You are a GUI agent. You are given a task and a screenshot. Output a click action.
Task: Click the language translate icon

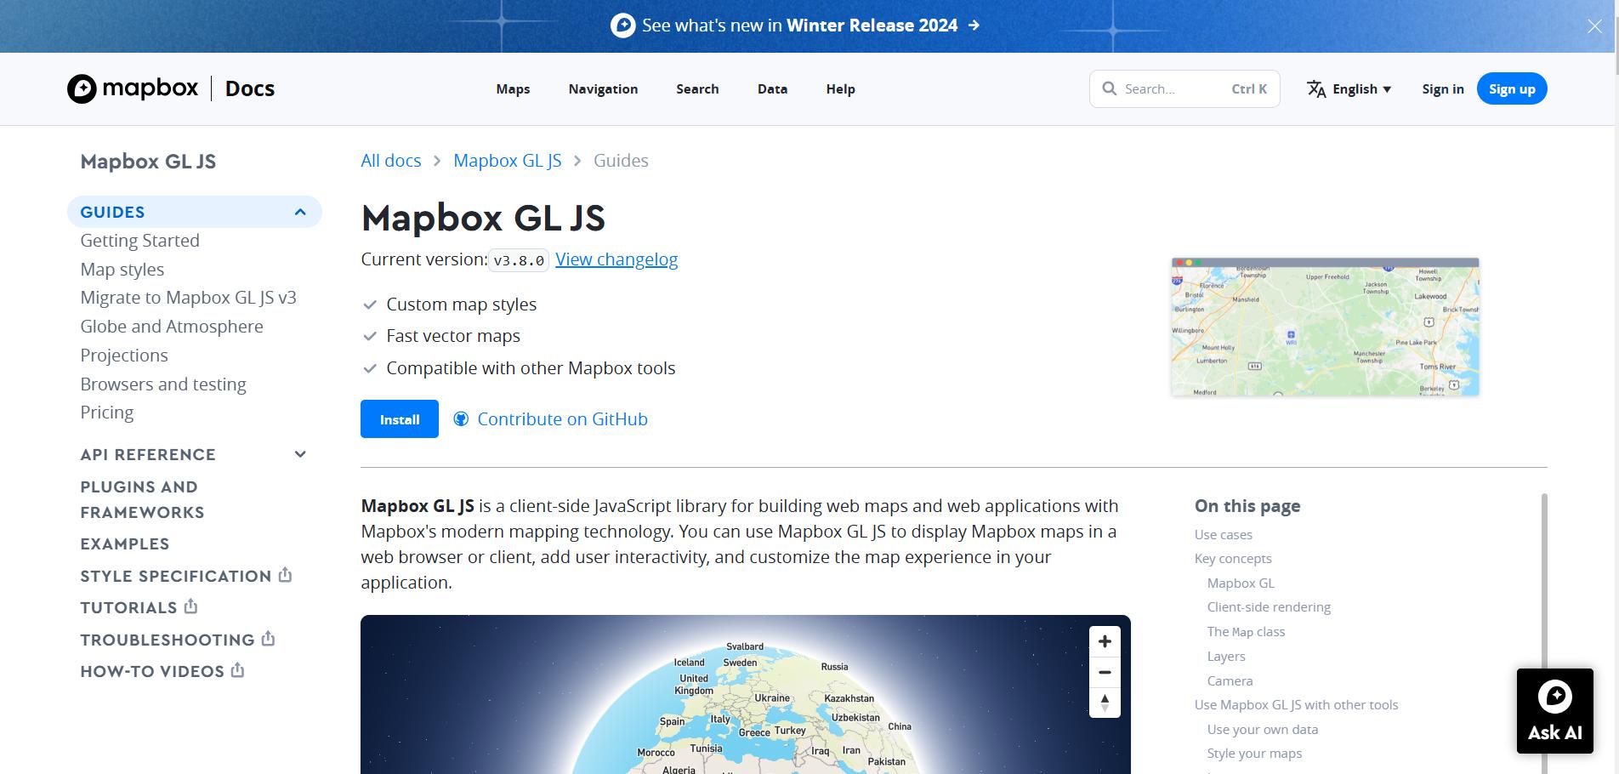1316,88
